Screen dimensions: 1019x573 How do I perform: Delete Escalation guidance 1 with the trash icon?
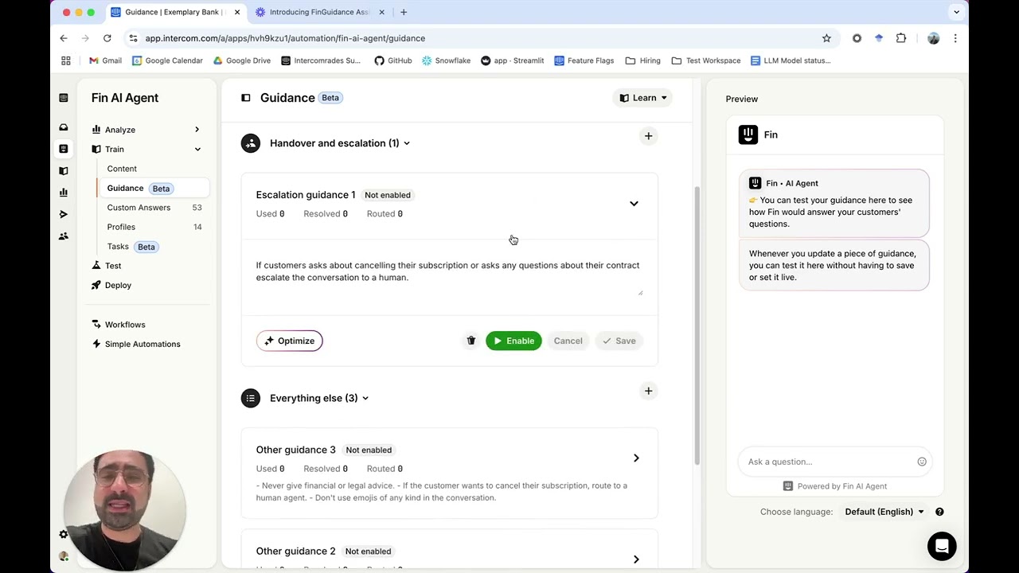point(471,341)
